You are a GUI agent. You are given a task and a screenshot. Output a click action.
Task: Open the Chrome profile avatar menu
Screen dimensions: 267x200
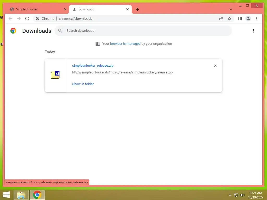point(248,18)
